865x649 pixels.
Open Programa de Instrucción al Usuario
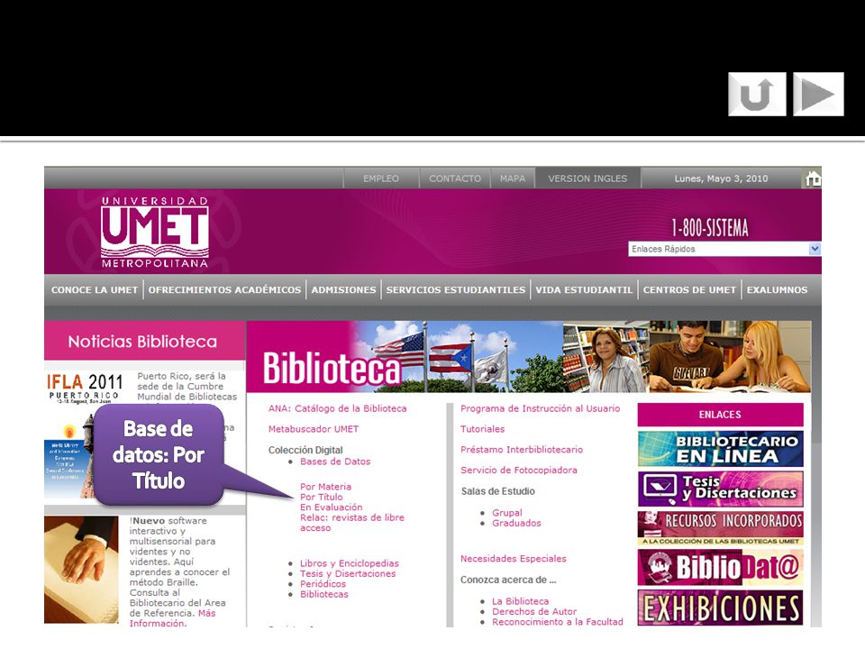[x=540, y=408]
